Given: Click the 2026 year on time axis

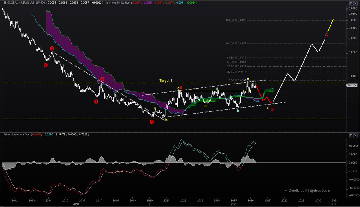Looking at the screenshot, I should pyautogui.click(x=250, y=200).
